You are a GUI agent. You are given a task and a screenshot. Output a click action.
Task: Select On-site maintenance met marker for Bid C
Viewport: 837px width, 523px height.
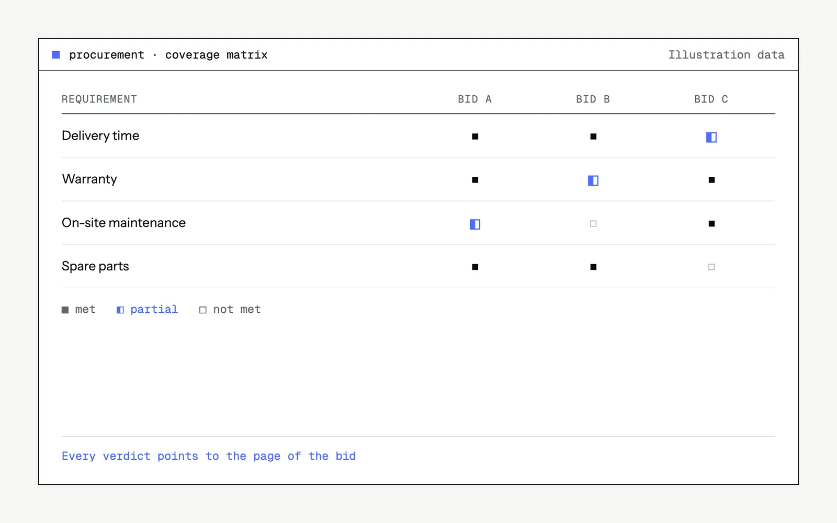tap(711, 223)
